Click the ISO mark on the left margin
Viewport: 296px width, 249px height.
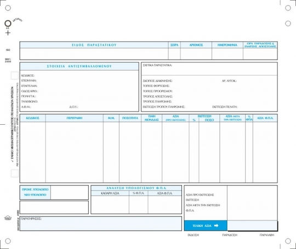coord(8,50)
